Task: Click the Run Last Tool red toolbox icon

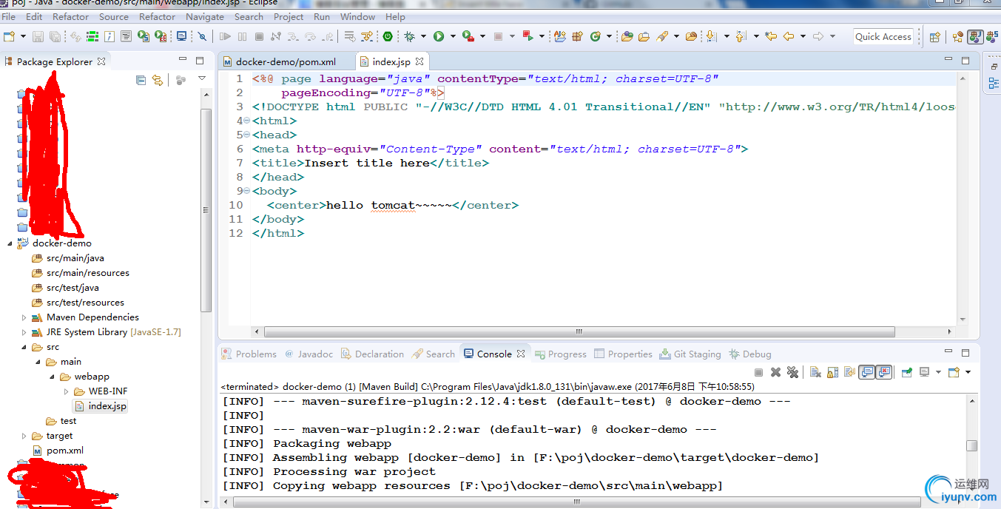Action: coord(468,36)
